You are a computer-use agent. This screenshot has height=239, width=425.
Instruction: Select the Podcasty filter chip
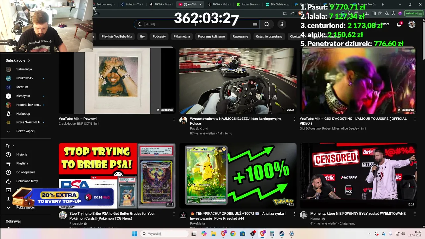(x=159, y=36)
